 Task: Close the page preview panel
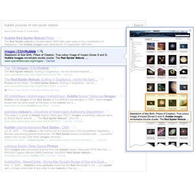point(190,30)
